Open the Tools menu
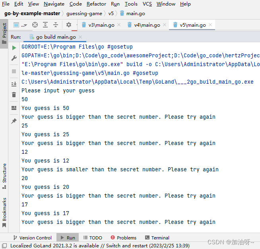 (131, 4)
